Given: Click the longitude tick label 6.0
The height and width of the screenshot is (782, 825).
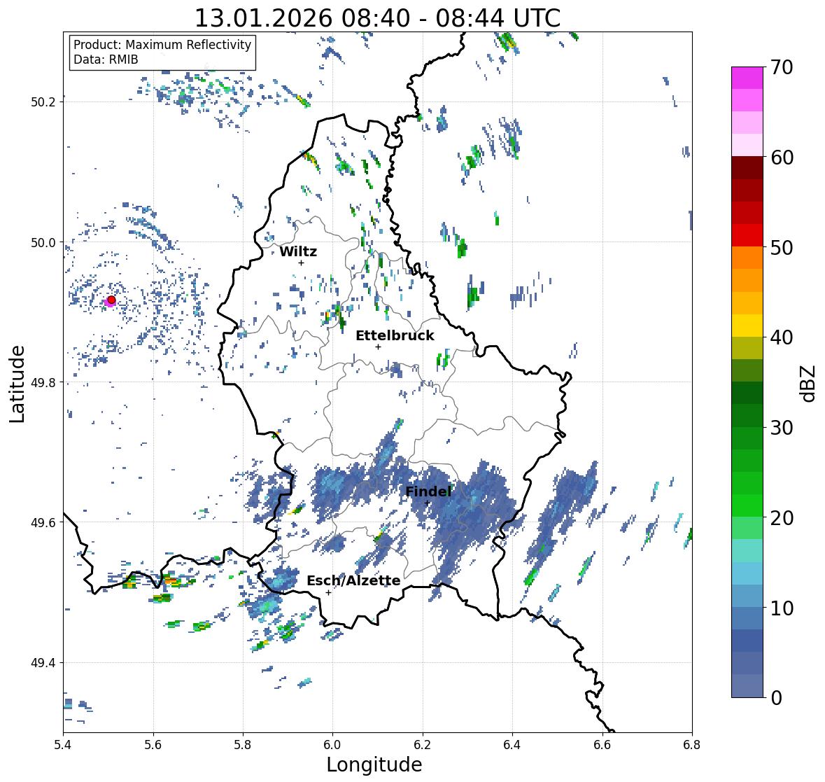Looking at the screenshot, I should (332, 744).
